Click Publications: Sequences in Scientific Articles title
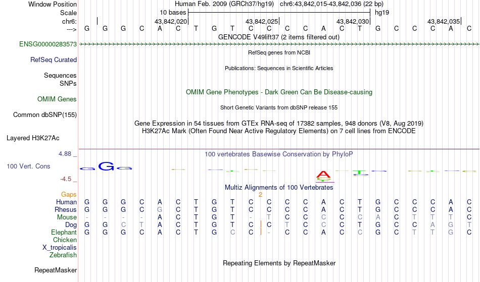Image resolution: width=480 pixels, height=282 pixels. (279, 69)
